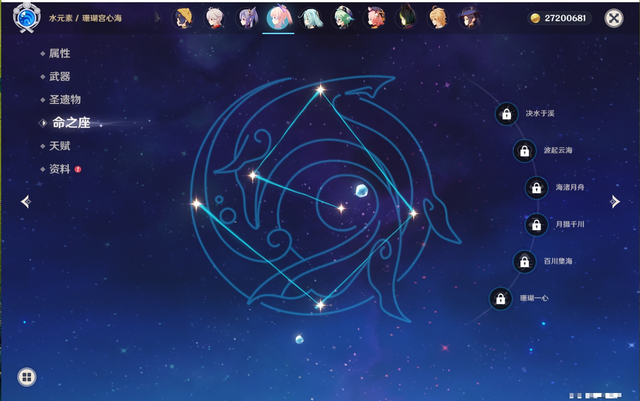Select the light-blue-haired character avatar
Viewport: 640px width, 401px height.
[x=311, y=18]
